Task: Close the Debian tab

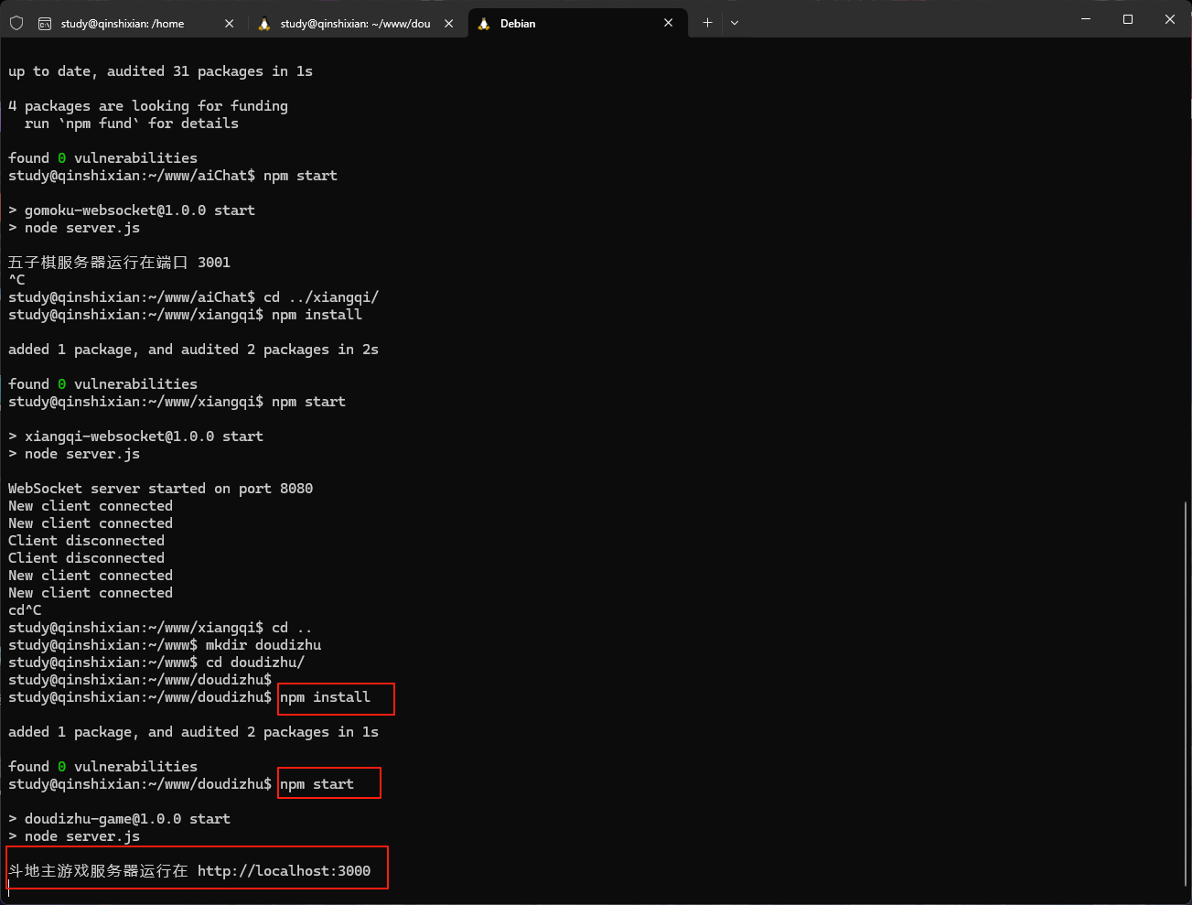Action: coord(669,23)
